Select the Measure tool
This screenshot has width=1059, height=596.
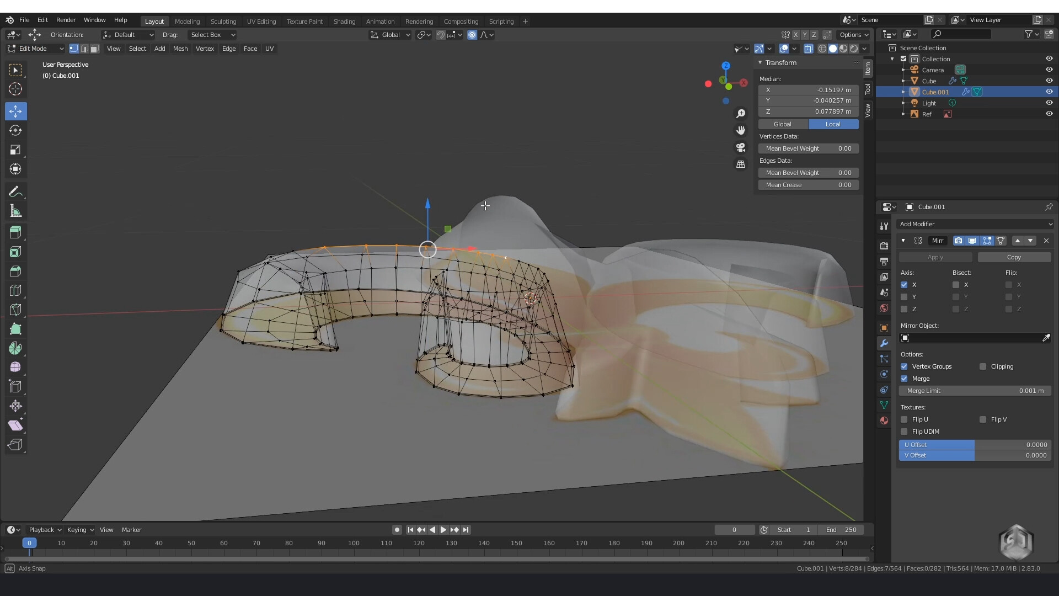(15, 211)
